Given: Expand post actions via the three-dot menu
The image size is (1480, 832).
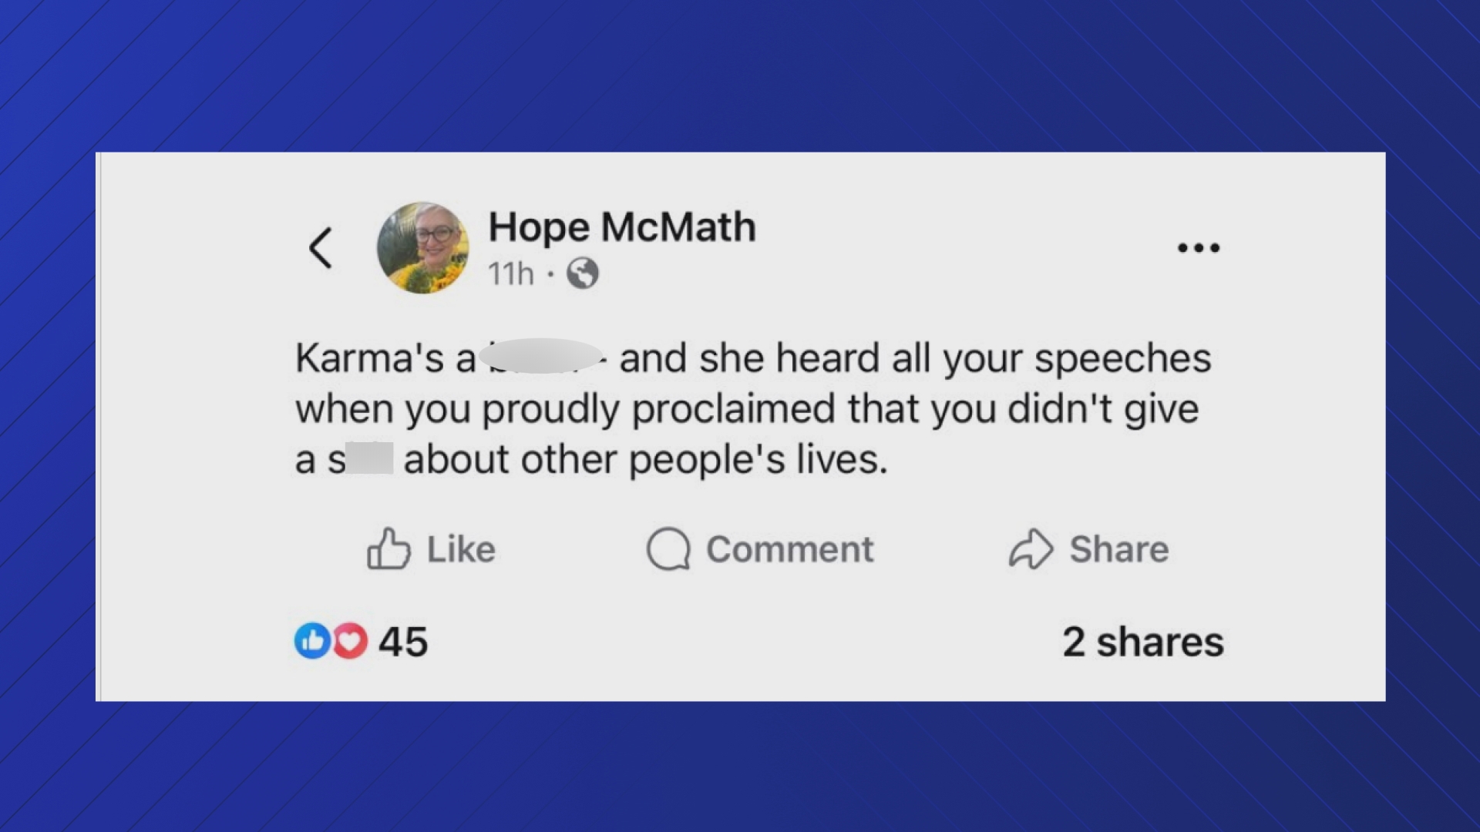Looking at the screenshot, I should pos(1199,247).
